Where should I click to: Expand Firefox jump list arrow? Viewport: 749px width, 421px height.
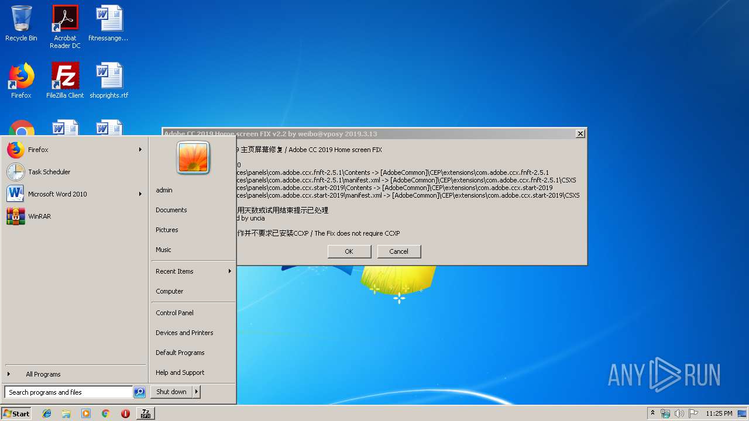click(140, 150)
